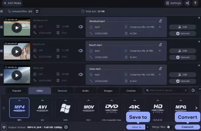The width and height of the screenshot is (201, 131).
Task: Open help via the question mark icon
Action: click(x=195, y=3)
